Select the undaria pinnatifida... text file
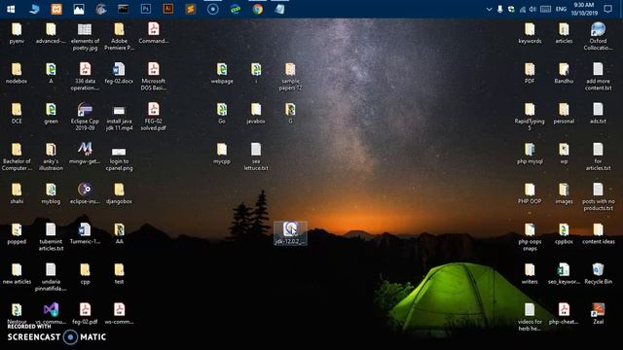This screenshot has width=623, height=350. tap(51, 277)
